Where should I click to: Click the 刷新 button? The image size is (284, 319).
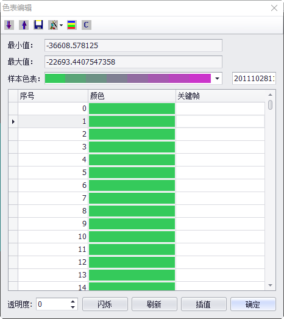[154, 304]
